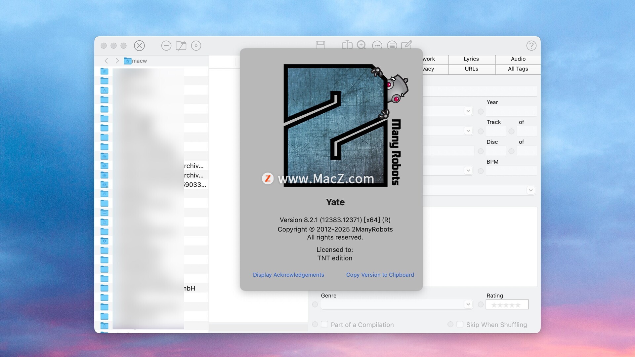This screenshot has height=357, width=635.
Task: Click the circled minus toolbar icon
Action: (x=166, y=46)
